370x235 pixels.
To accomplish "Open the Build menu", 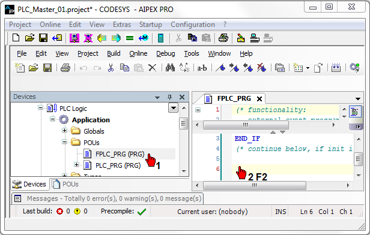I will pos(114,53).
